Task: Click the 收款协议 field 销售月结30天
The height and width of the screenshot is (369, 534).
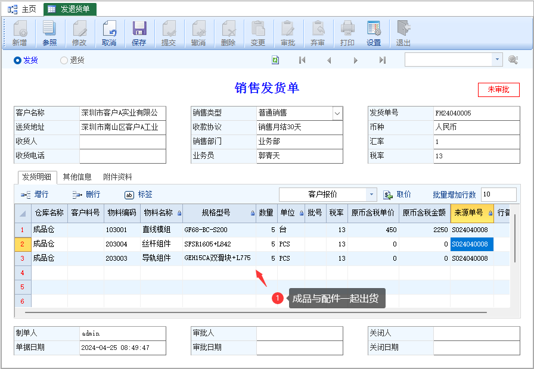Action: point(300,127)
